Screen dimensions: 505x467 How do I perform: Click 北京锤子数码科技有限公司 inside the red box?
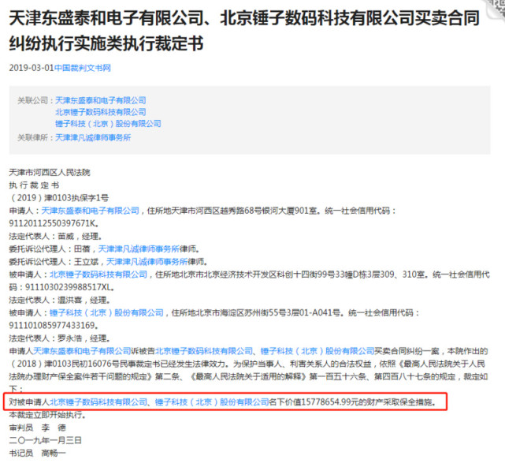point(98,402)
